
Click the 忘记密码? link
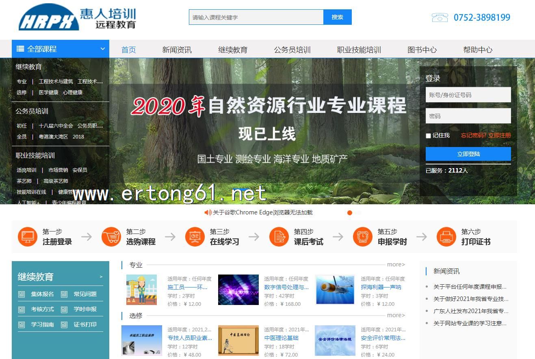[x=473, y=135]
